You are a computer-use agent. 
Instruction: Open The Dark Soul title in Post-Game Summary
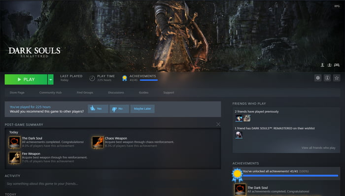pos(32,138)
